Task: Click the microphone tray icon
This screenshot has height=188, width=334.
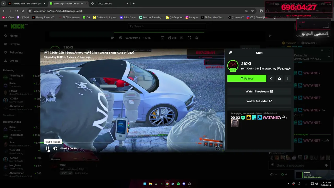Action: coord(299,184)
